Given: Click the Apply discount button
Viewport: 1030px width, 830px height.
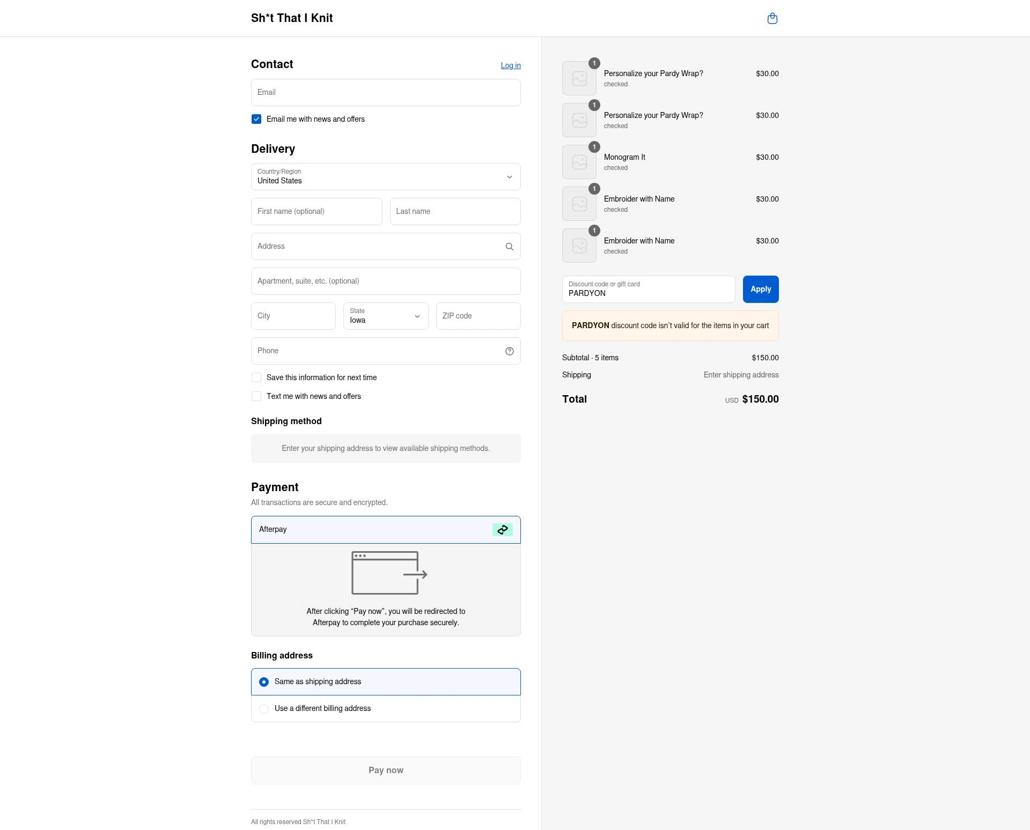Looking at the screenshot, I should 760,289.
